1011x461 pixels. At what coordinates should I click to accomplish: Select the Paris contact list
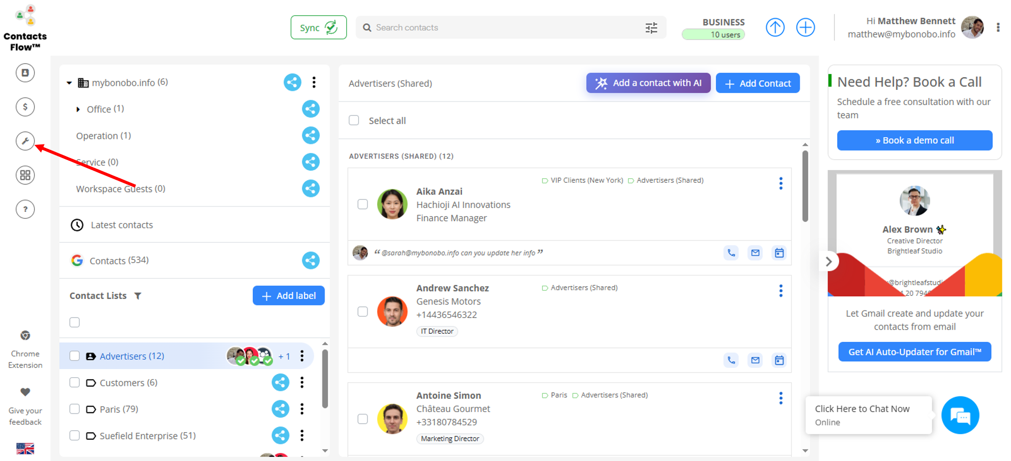[119, 409]
